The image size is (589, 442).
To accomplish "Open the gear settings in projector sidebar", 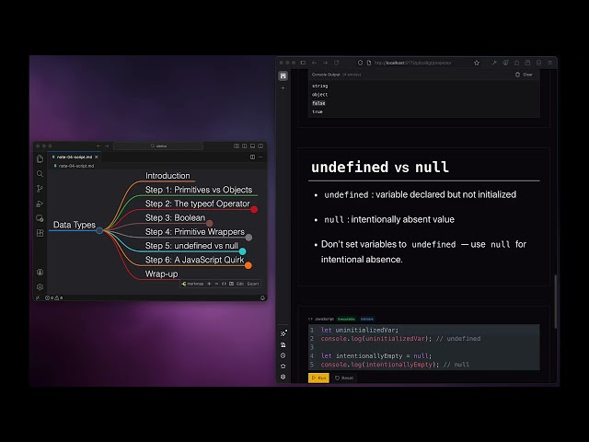I will point(283,377).
